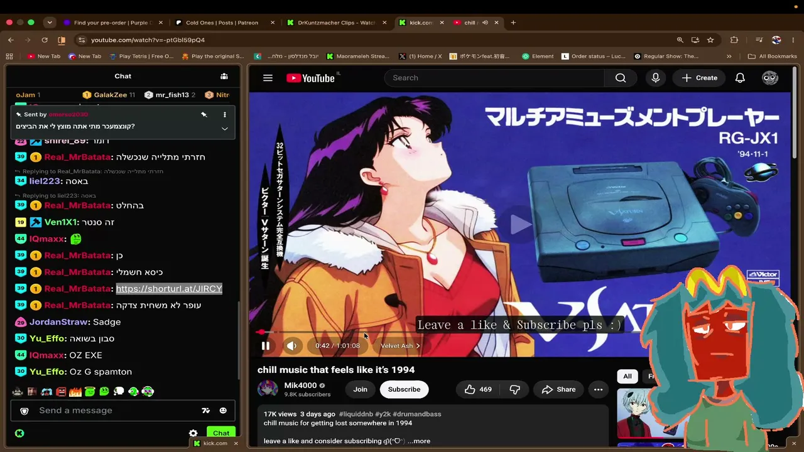Go to the YouTube home logo
Viewport: 804px width, 452px height.
tap(310, 78)
